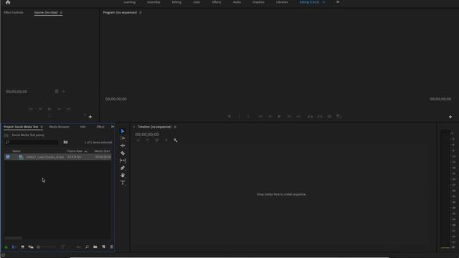Image resolution: width=459 pixels, height=258 pixels.
Task: Open the Timeline panel hamburger menu
Action: (x=175, y=127)
